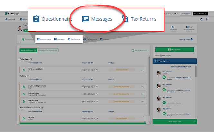
Task: Click the "To Sign (3)" section heading
Action: [24, 76]
